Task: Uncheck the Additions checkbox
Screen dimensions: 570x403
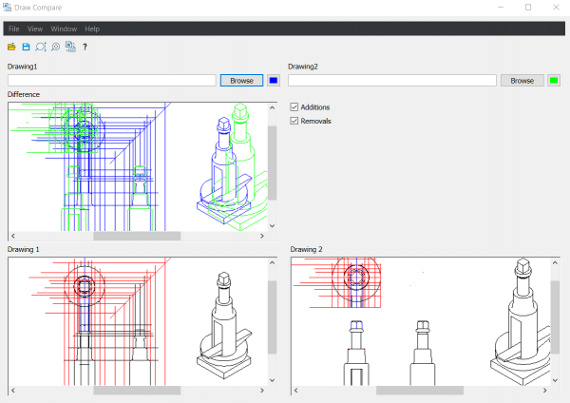Action: pos(294,107)
